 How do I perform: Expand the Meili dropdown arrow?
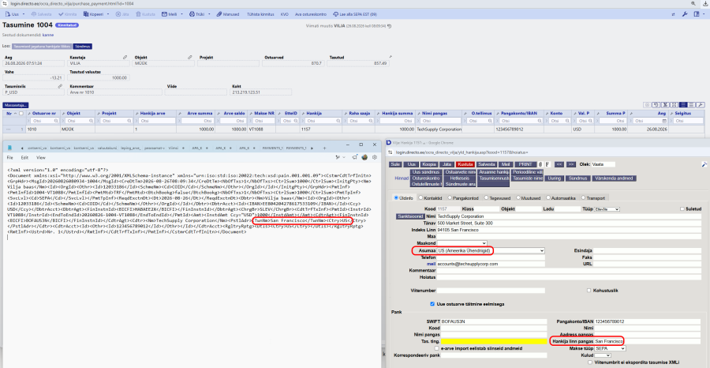point(182,14)
